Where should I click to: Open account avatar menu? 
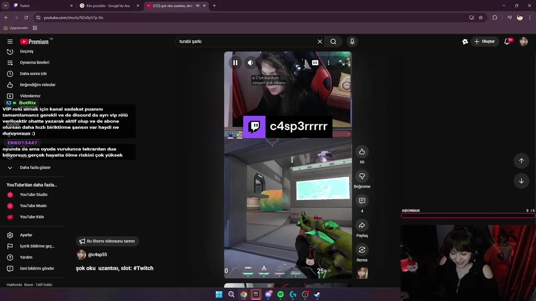coord(523,41)
